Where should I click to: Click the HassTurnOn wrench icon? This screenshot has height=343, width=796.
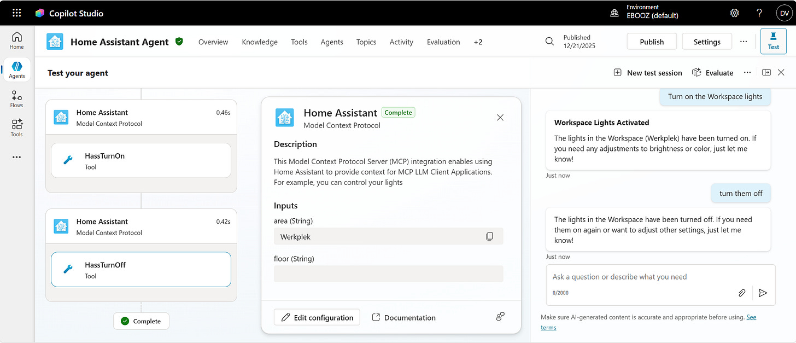coord(68,160)
